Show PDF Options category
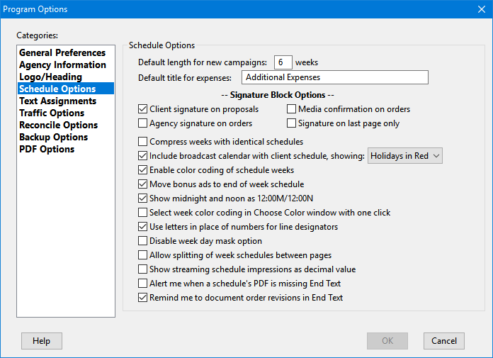The width and height of the screenshot is (493, 358). click(x=47, y=150)
